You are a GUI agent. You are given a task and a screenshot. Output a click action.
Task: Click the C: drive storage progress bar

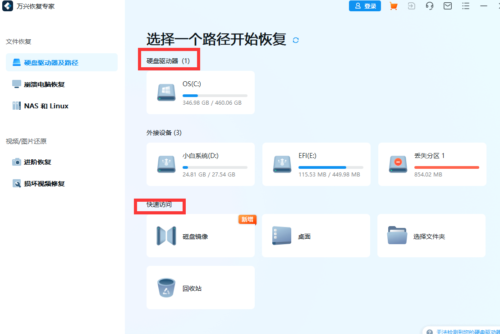tap(215, 95)
